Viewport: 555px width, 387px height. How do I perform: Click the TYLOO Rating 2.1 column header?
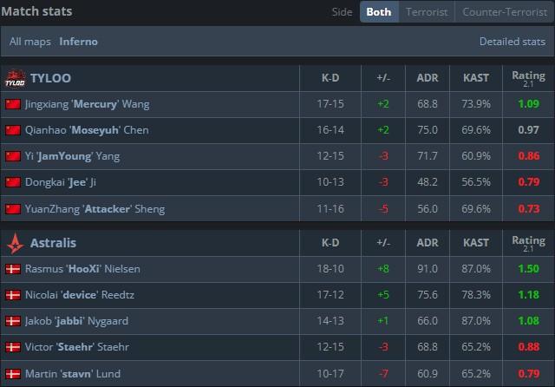click(x=528, y=78)
